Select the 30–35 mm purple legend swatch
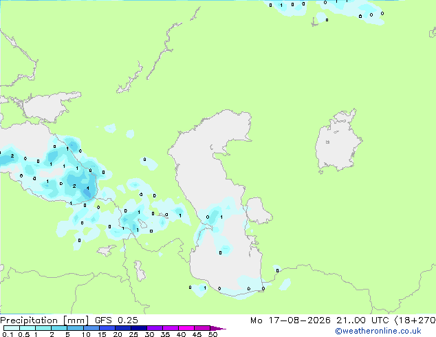 pyautogui.click(x=154, y=328)
